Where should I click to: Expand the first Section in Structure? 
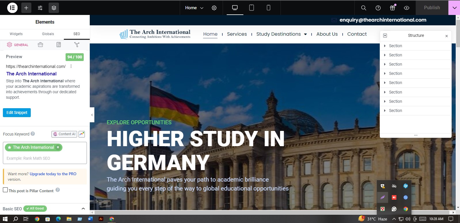(385, 46)
